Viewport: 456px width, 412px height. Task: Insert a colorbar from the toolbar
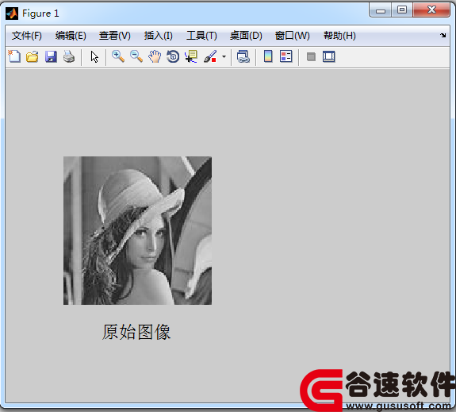pyautogui.click(x=268, y=56)
